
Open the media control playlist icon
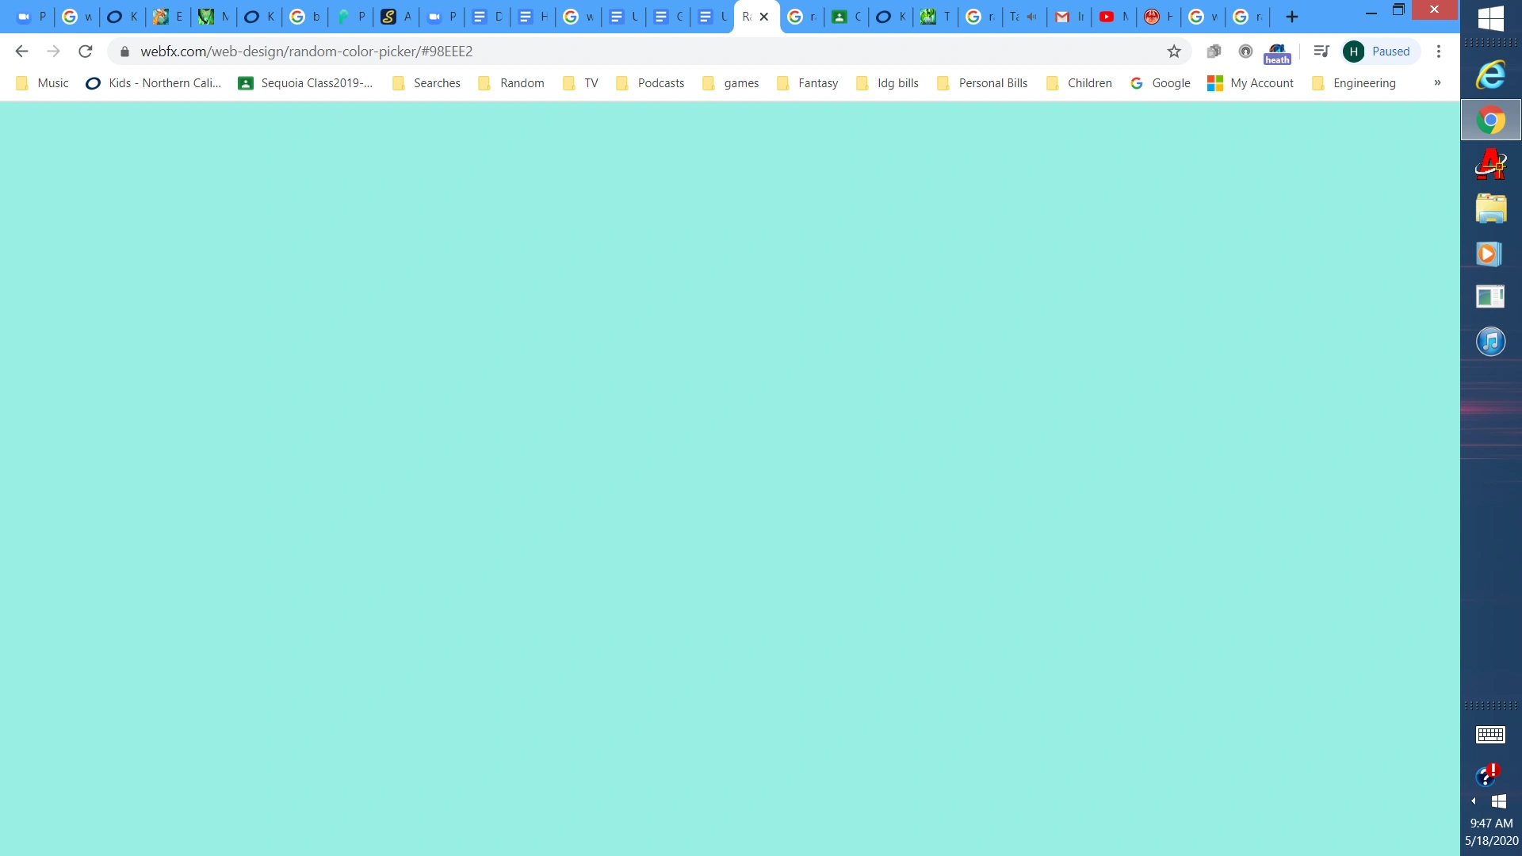point(1321,52)
